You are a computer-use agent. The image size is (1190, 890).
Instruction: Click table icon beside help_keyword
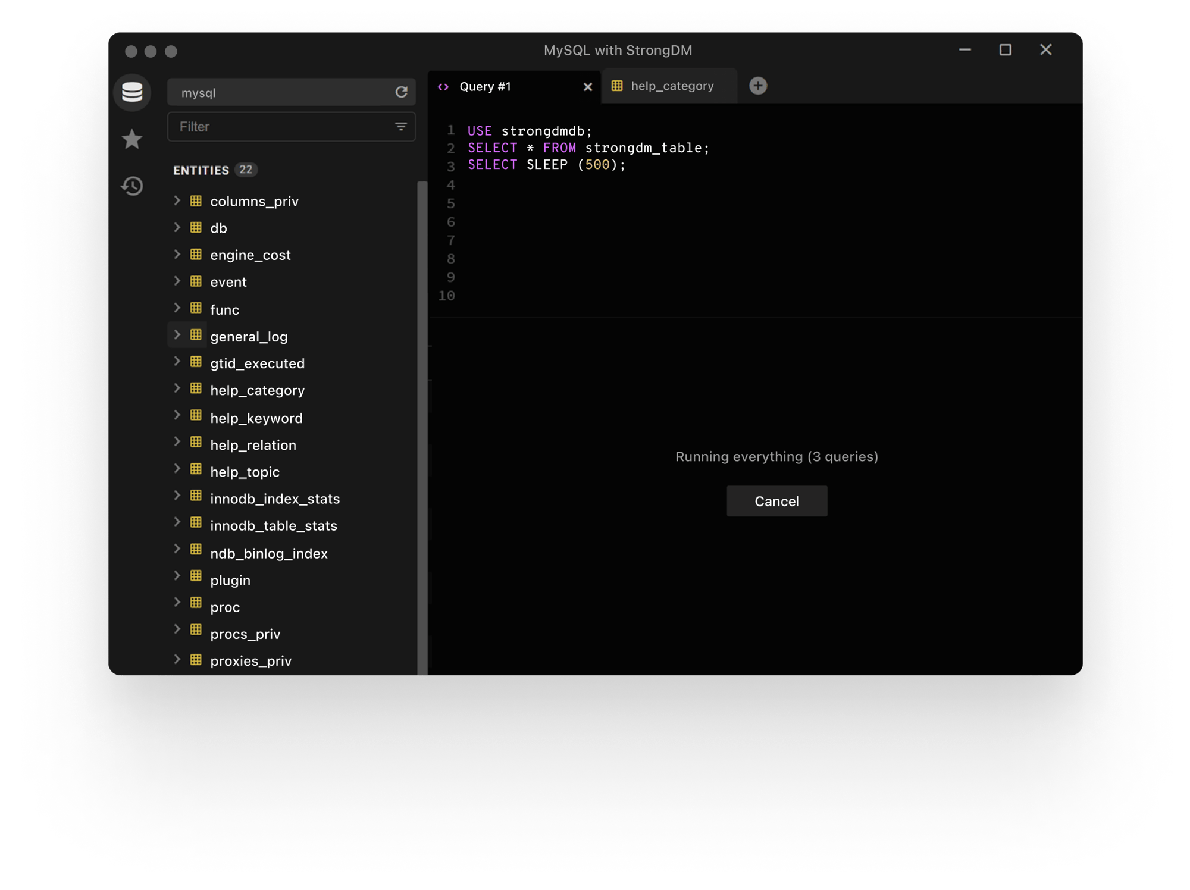coord(196,415)
